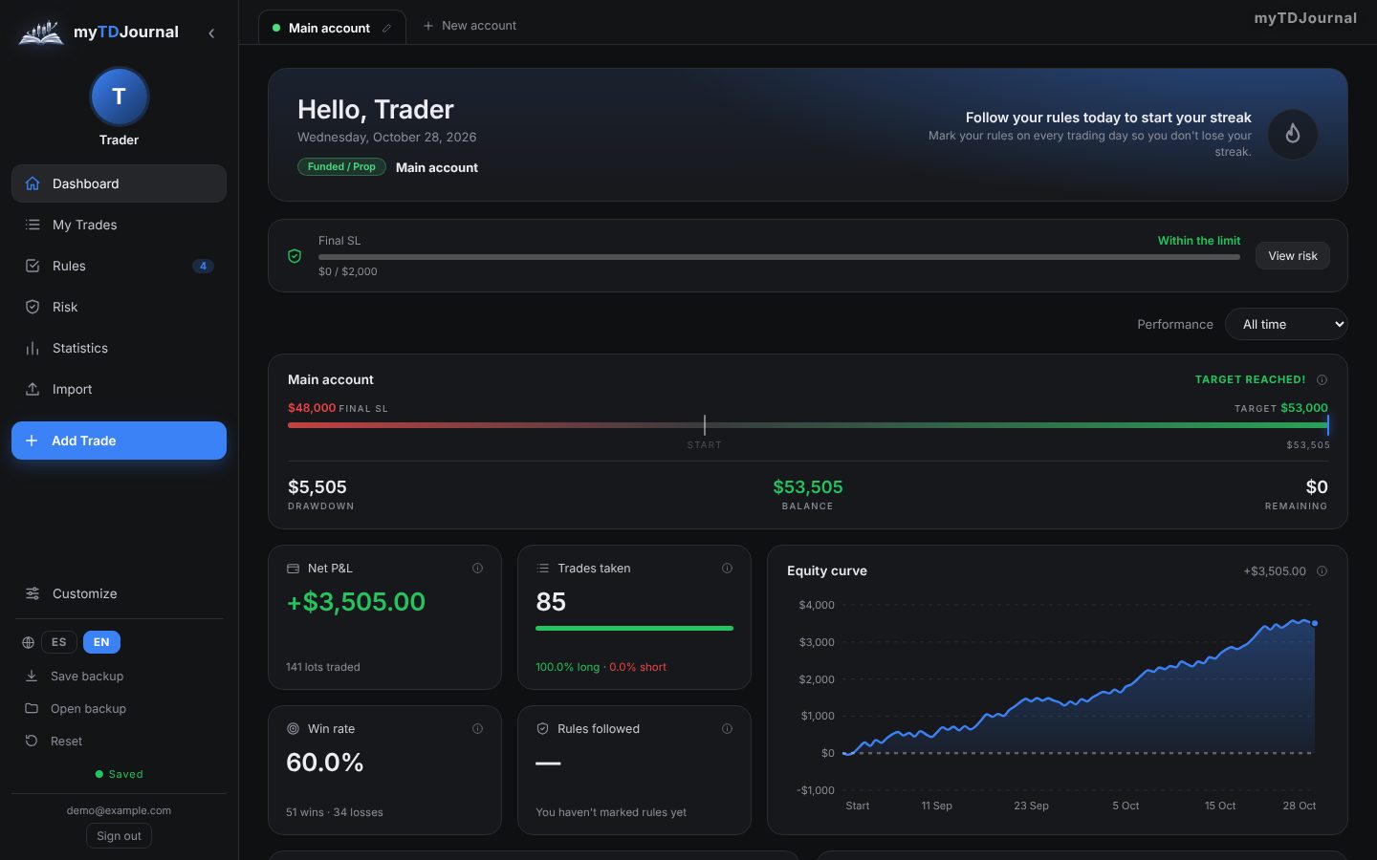Click the info icon on Equity curve panel
The image size is (1377, 860).
(1322, 571)
